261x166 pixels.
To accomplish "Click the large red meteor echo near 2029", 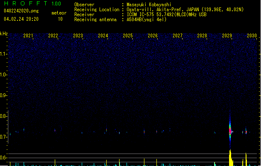I will point(230,131).
